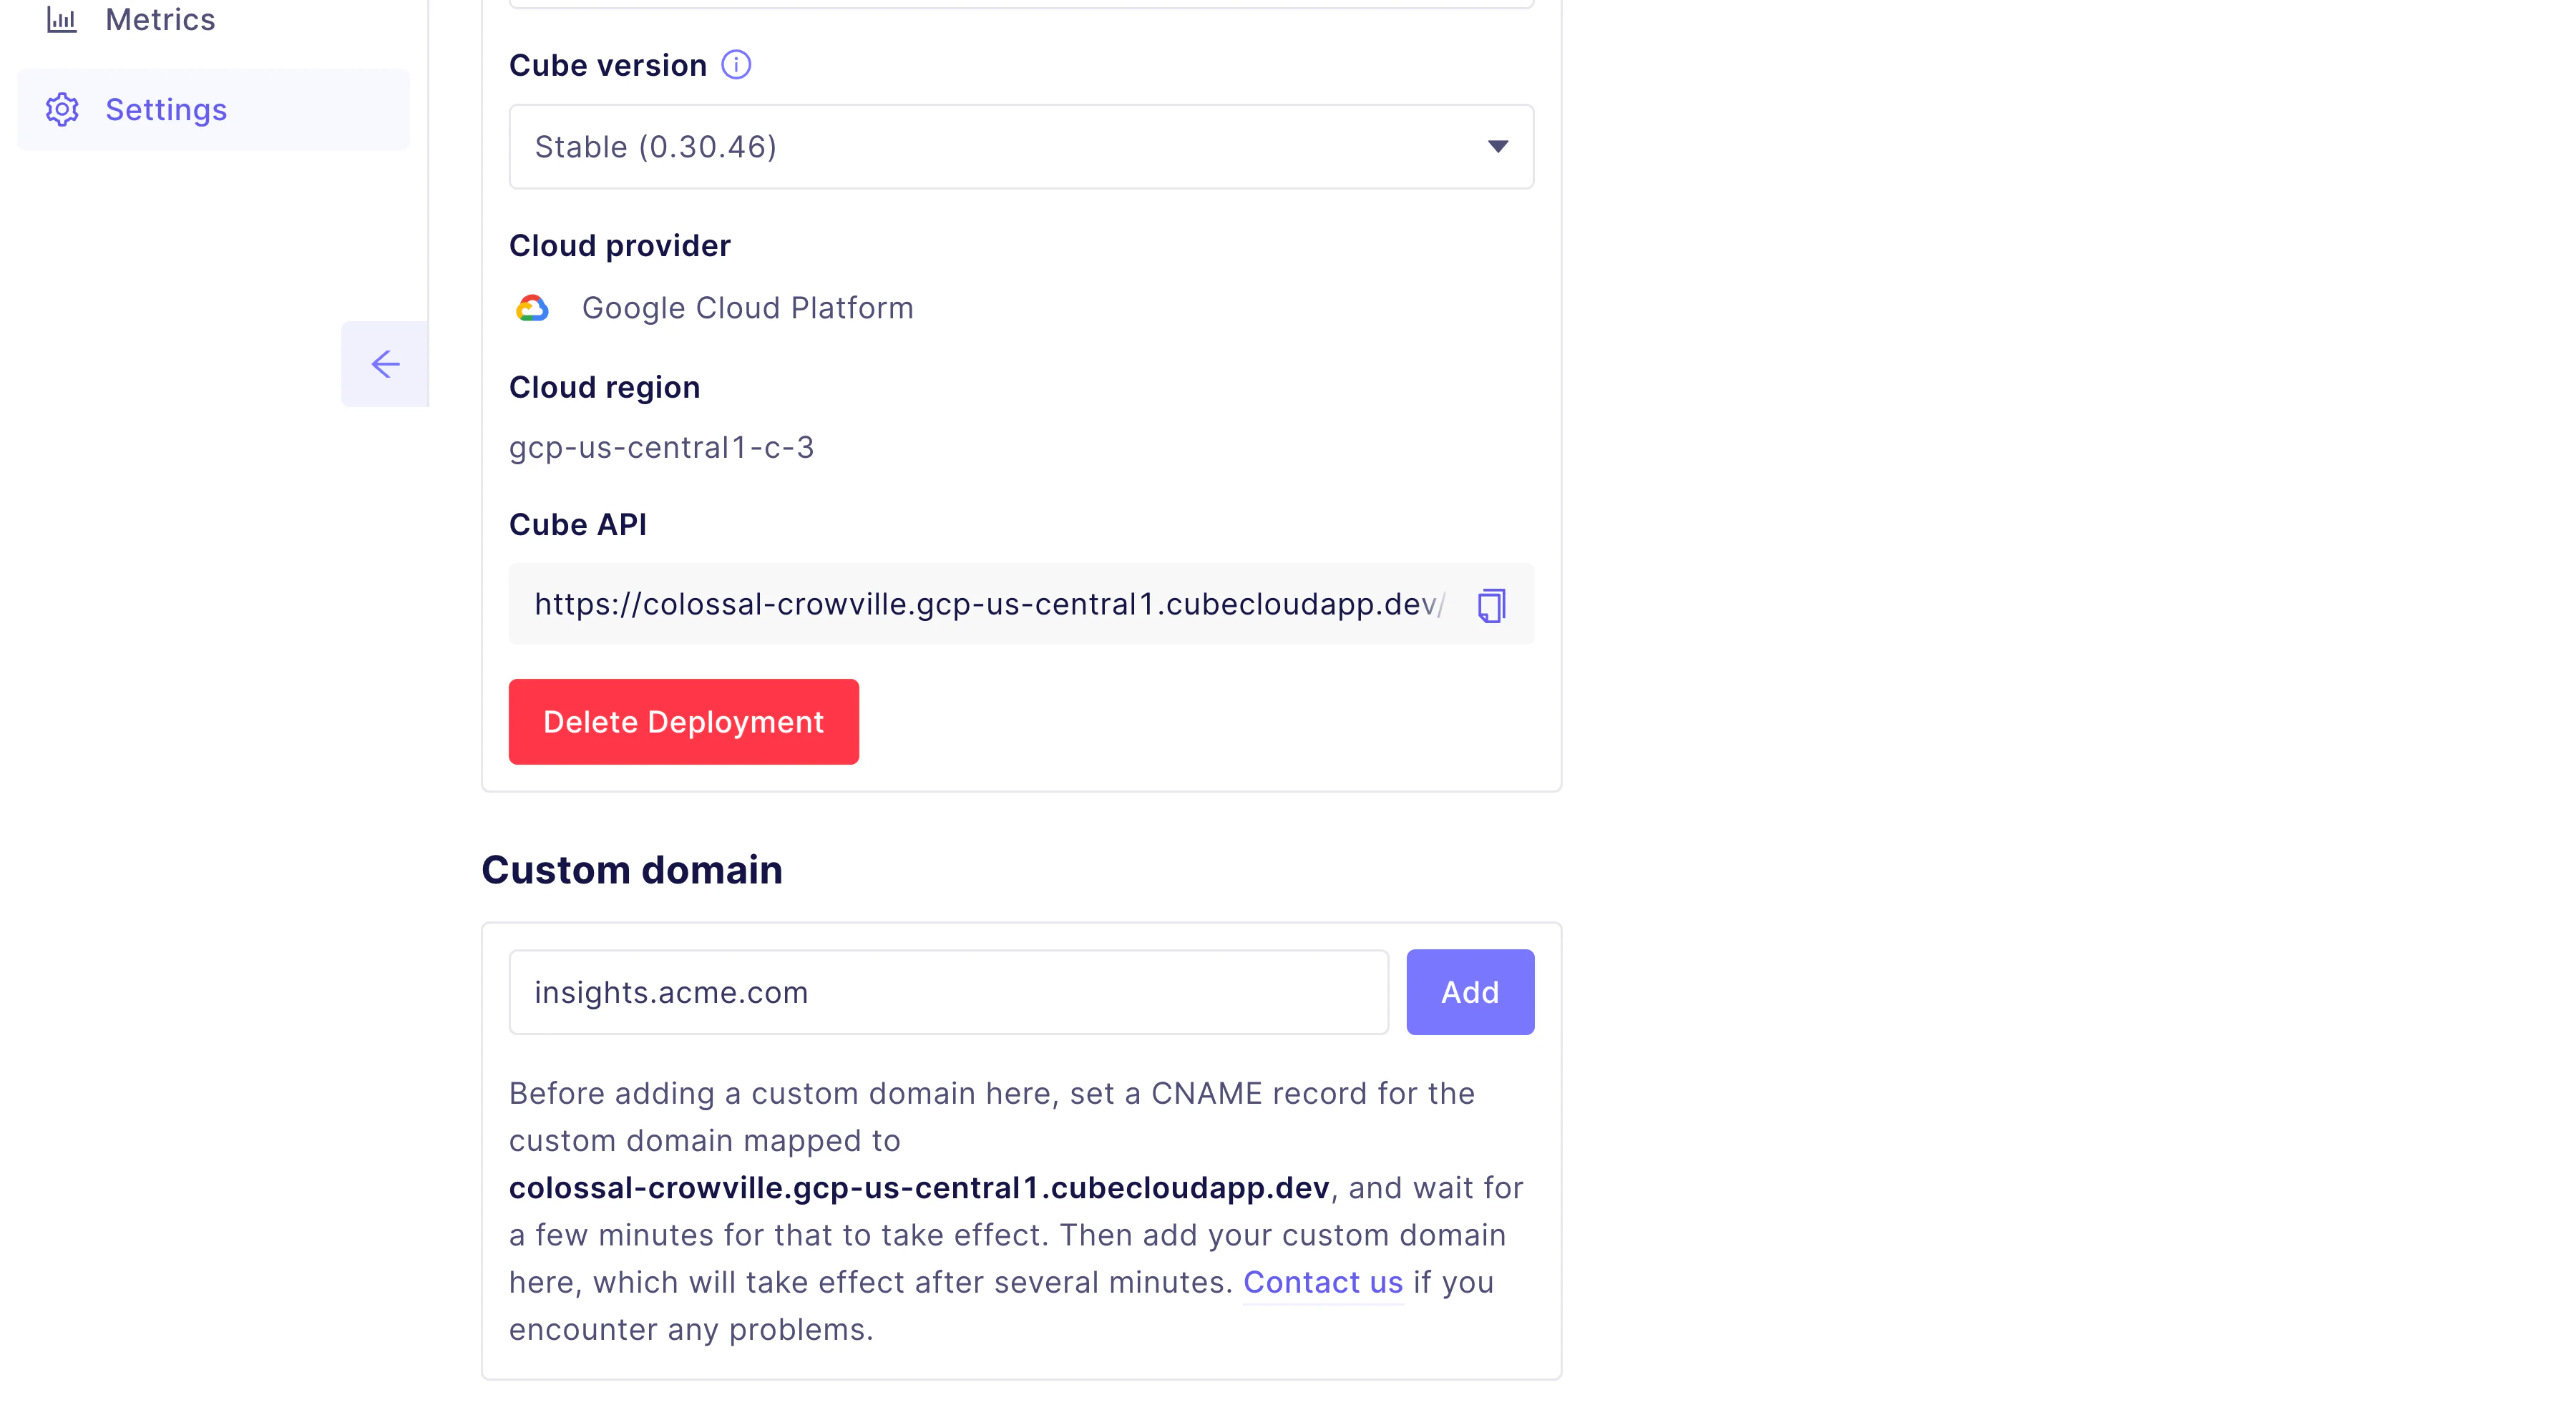Screen dimensions: 2576x1415
Task: Click the Google Cloud Platform provider text
Action: click(x=747, y=308)
